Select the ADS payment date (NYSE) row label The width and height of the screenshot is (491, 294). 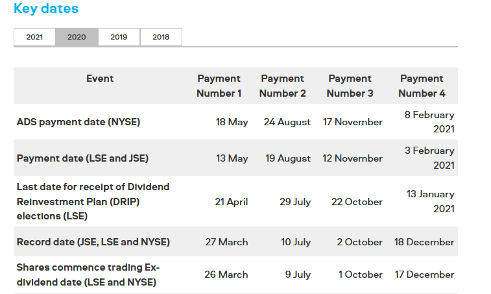point(78,122)
